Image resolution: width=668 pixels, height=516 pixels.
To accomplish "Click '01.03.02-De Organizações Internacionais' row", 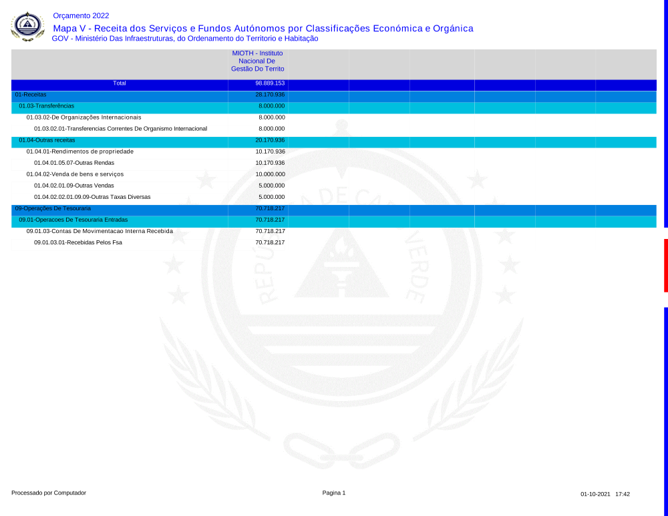I will click(83, 117).
